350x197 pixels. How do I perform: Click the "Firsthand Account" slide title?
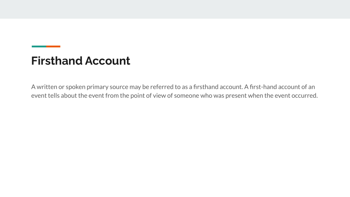81,61
